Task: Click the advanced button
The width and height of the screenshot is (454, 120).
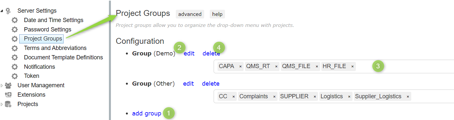Action: click(190, 14)
